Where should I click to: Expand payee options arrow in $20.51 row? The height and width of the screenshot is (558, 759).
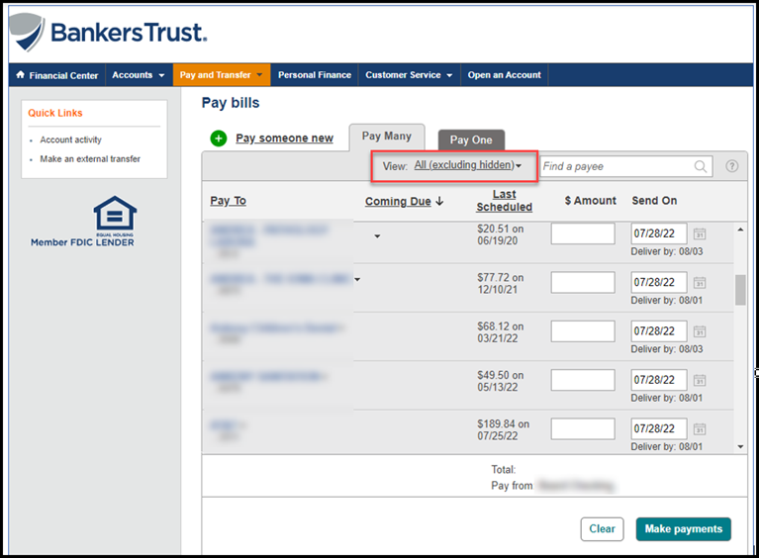coord(377,236)
